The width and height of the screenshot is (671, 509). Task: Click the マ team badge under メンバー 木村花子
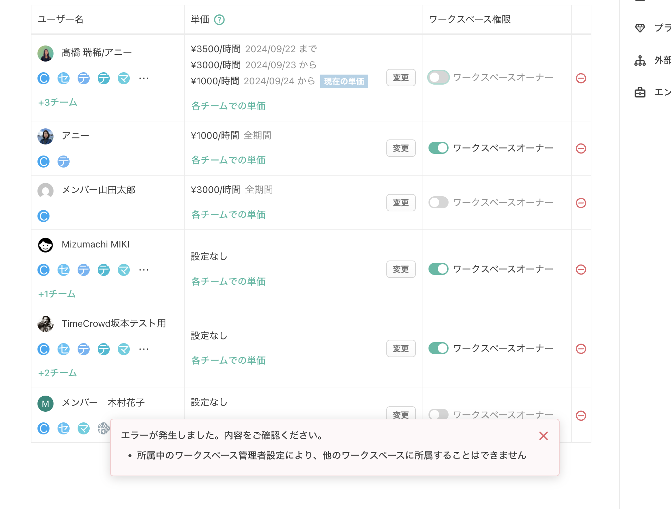(x=84, y=428)
